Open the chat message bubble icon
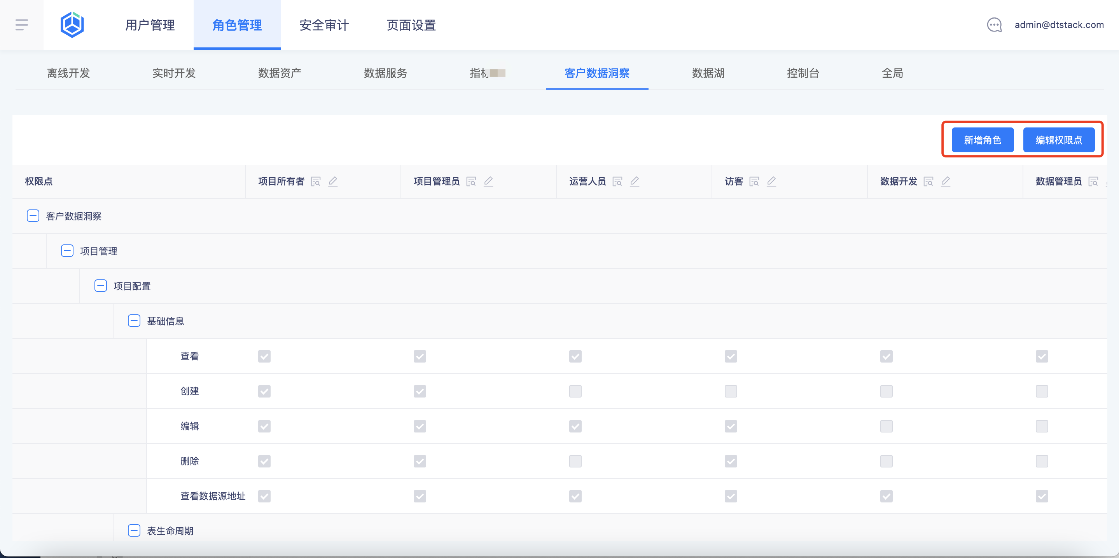Viewport: 1119px width, 558px height. coord(994,25)
